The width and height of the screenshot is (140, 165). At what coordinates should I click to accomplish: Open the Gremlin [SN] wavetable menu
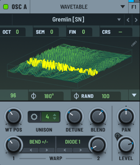pyautogui.click(x=68, y=20)
